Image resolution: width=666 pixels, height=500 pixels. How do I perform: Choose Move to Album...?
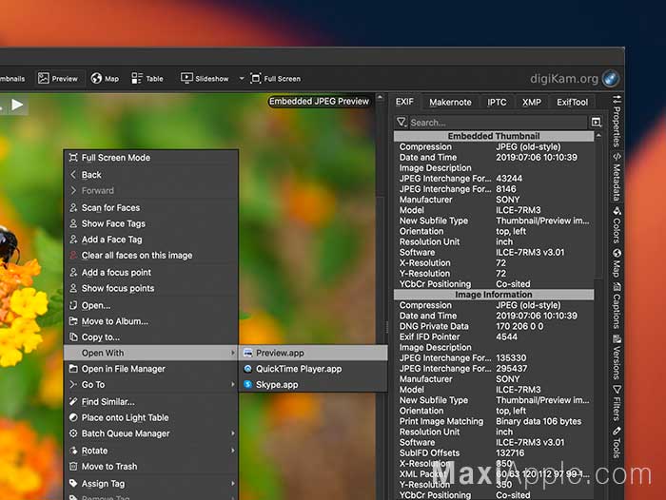click(150, 321)
